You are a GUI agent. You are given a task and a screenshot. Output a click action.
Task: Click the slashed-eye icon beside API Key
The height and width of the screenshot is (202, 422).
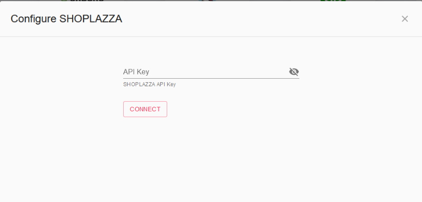(x=294, y=72)
